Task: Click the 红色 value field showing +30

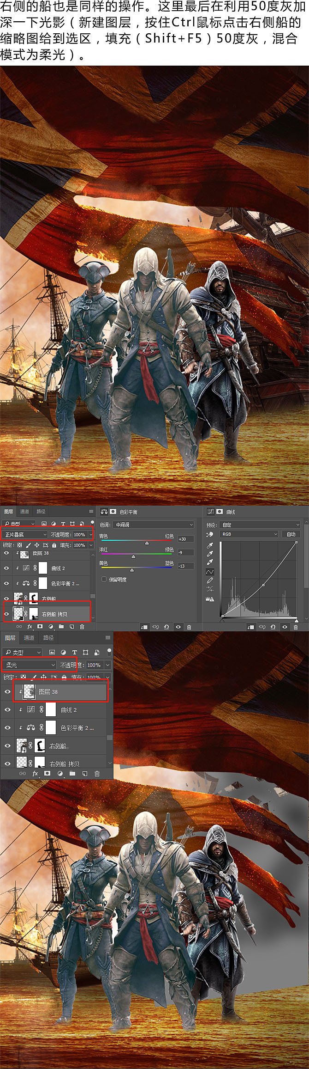Action: [x=185, y=539]
